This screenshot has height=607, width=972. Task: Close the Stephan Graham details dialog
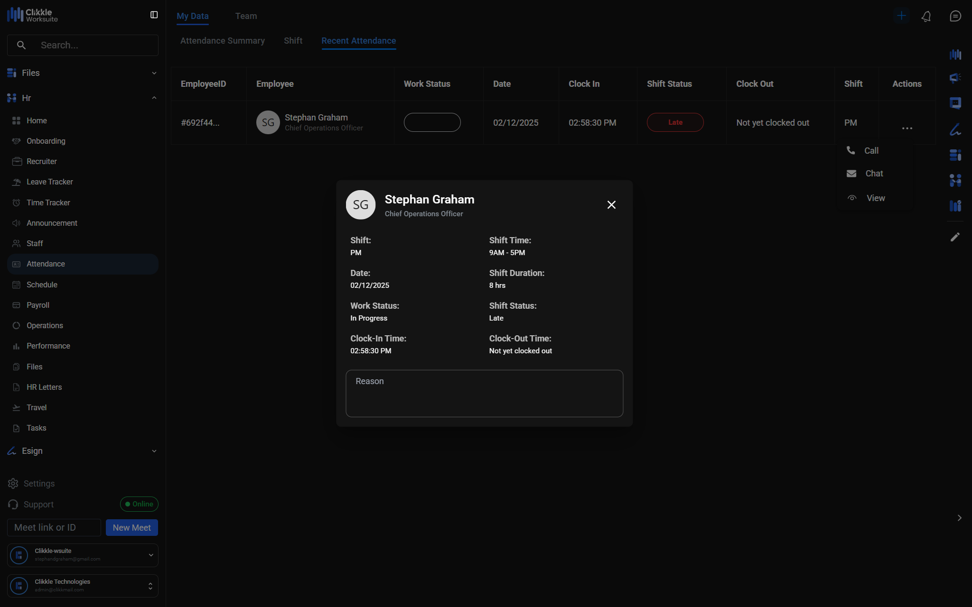[611, 205]
